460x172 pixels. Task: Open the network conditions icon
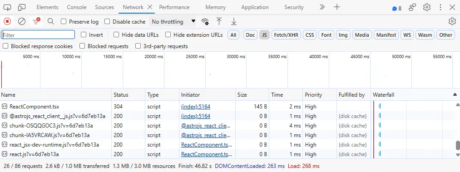pyautogui.click(x=205, y=21)
